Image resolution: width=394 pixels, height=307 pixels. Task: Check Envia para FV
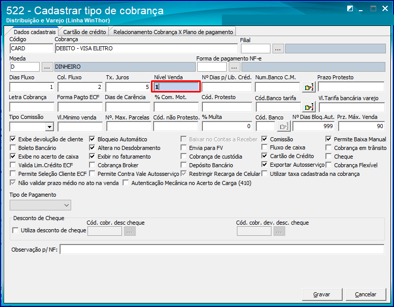(x=184, y=148)
